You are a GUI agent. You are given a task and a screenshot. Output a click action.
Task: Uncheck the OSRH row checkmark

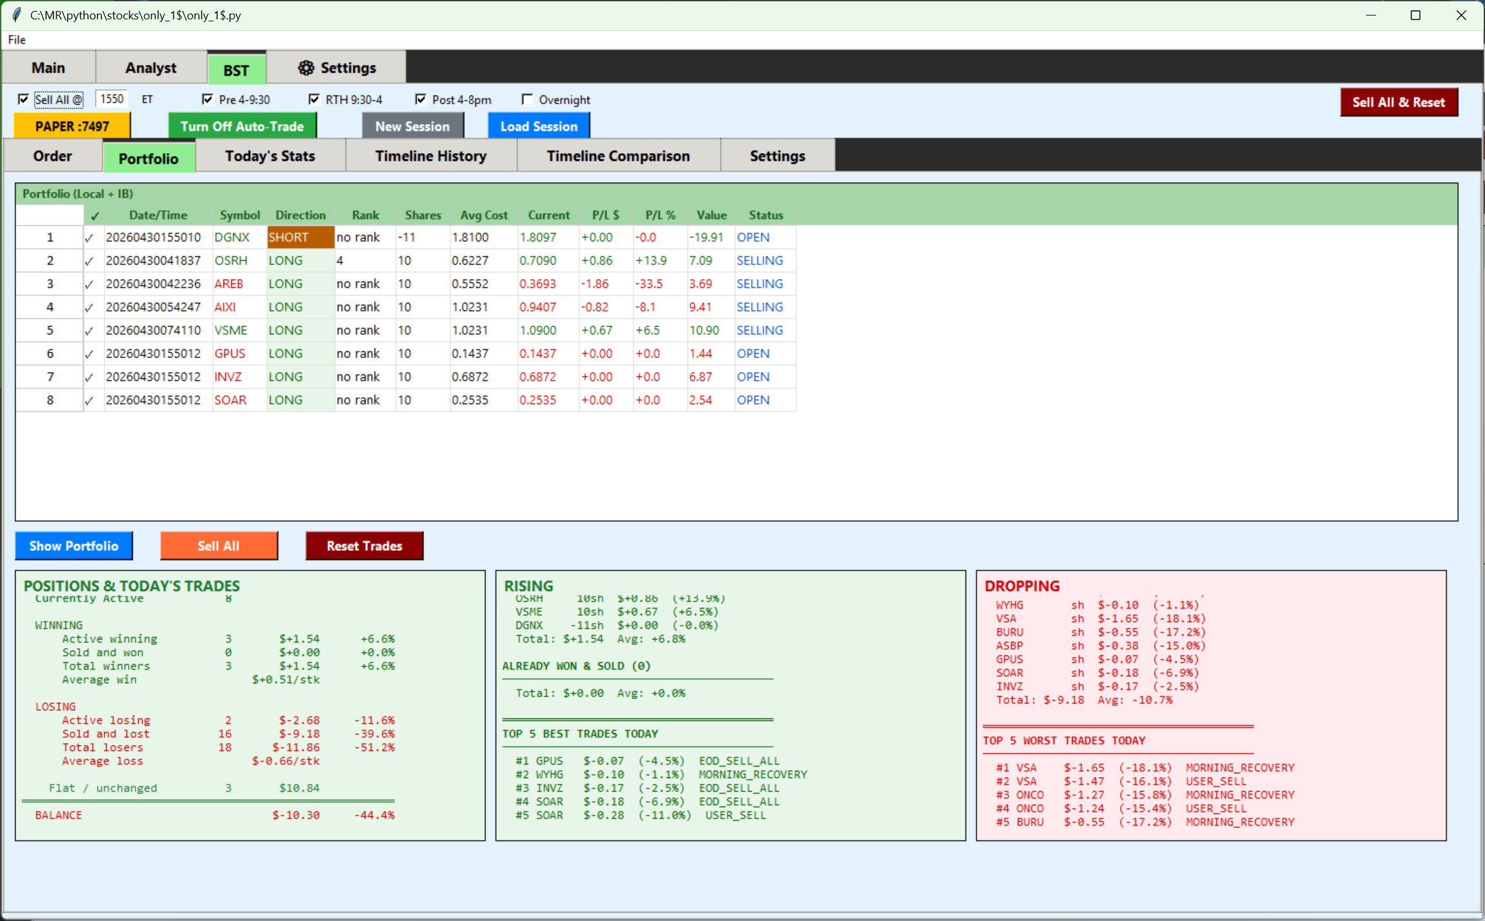click(x=89, y=261)
